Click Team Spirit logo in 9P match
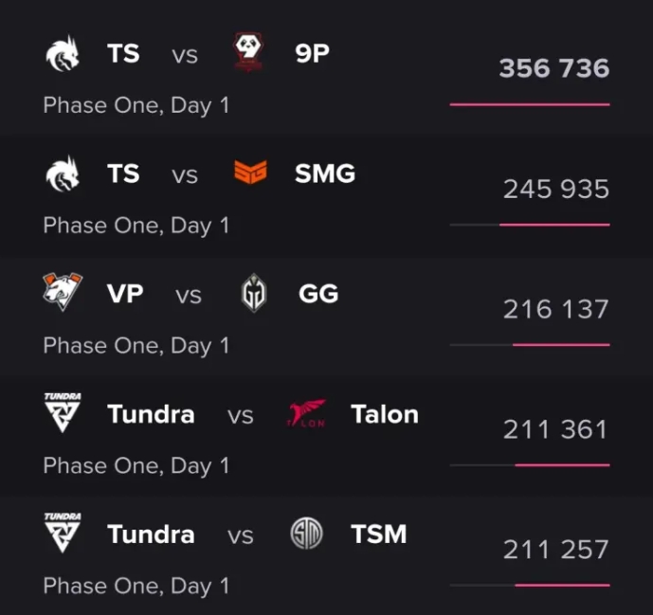The image size is (653, 615). [x=63, y=54]
